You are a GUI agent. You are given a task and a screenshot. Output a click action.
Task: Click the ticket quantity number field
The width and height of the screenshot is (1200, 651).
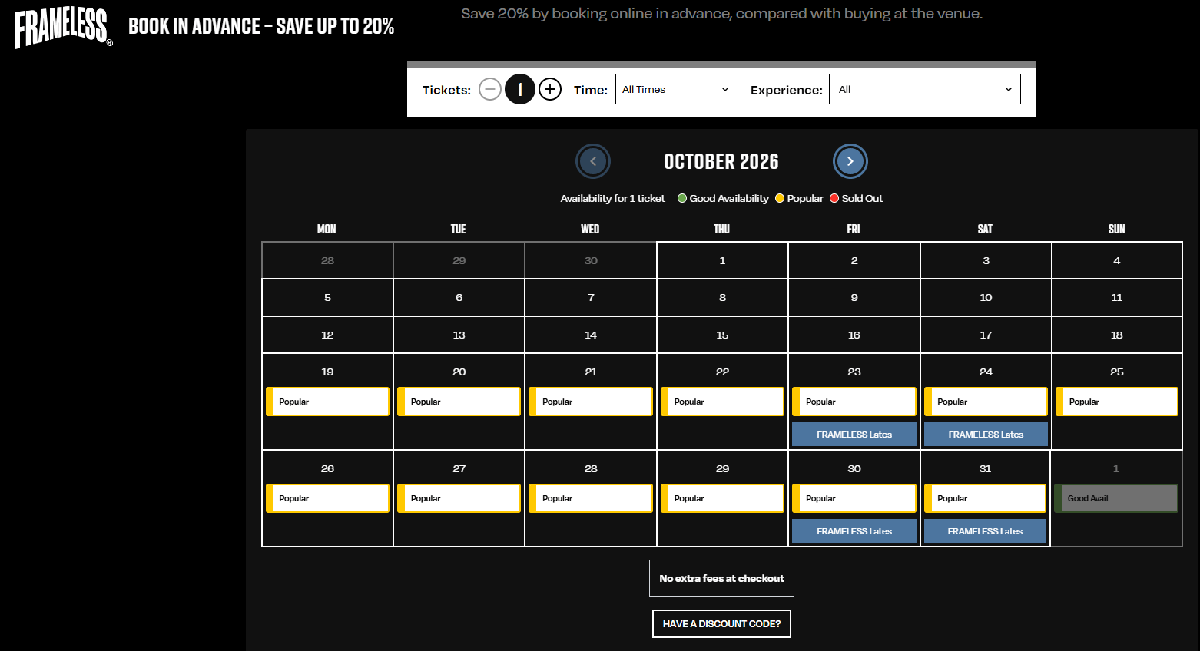click(520, 90)
